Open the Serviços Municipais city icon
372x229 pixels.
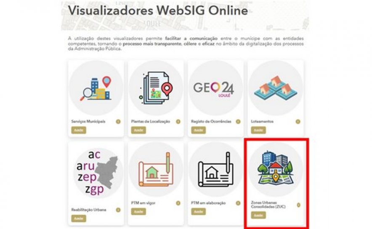coord(96,88)
